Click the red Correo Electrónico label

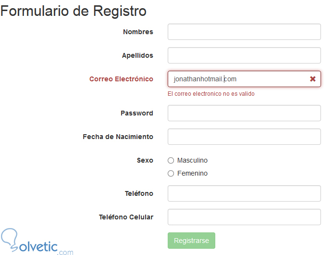click(x=121, y=79)
